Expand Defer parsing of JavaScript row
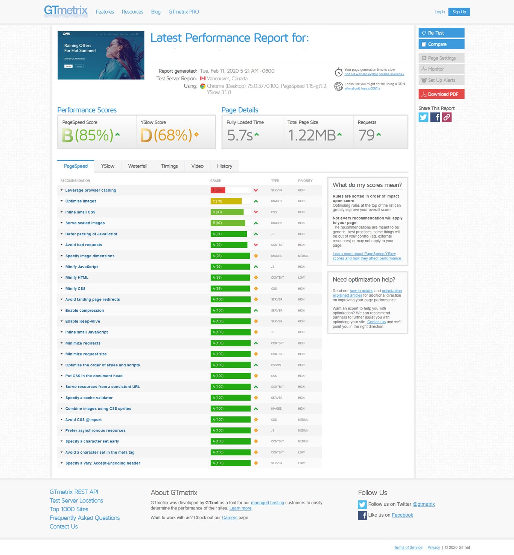Viewport: 514px width, 555px height. coord(91,234)
